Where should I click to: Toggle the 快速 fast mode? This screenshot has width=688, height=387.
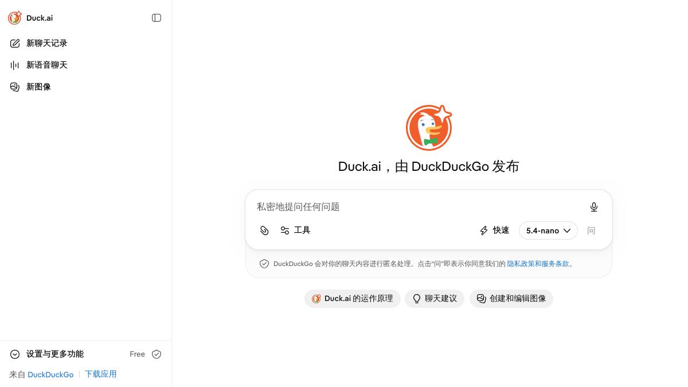pyautogui.click(x=494, y=230)
